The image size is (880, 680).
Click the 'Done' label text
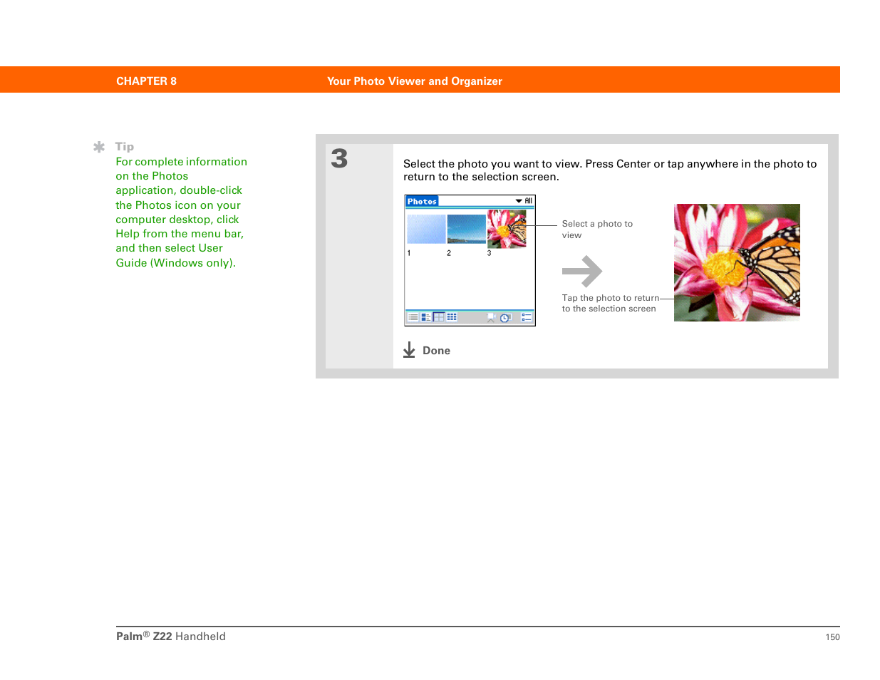tap(436, 351)
